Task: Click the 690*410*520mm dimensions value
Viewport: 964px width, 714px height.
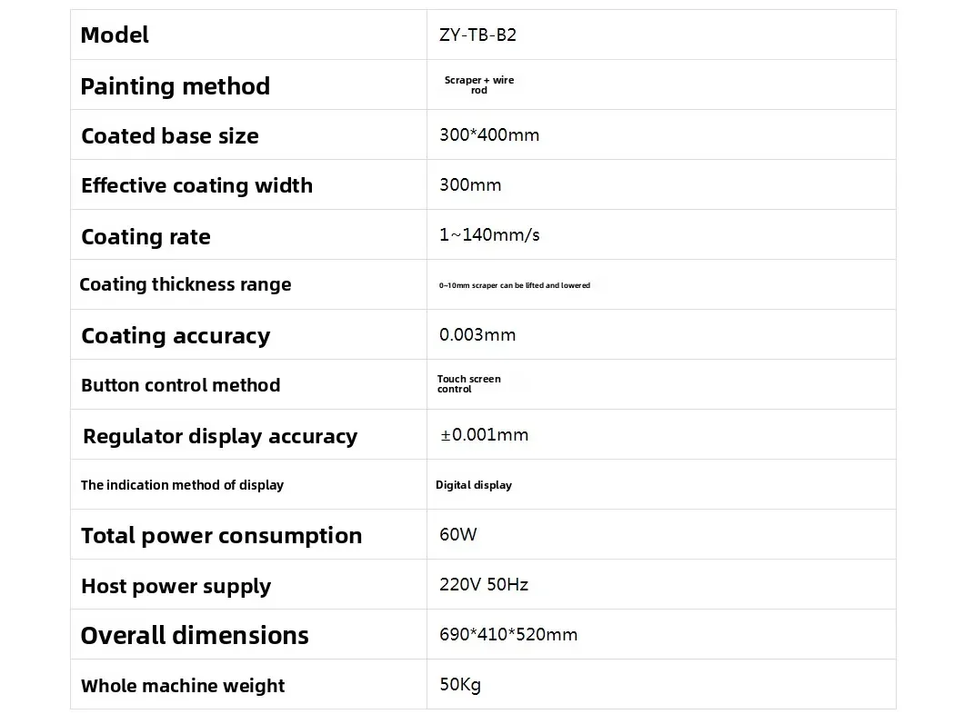Action: coord(507,635)
